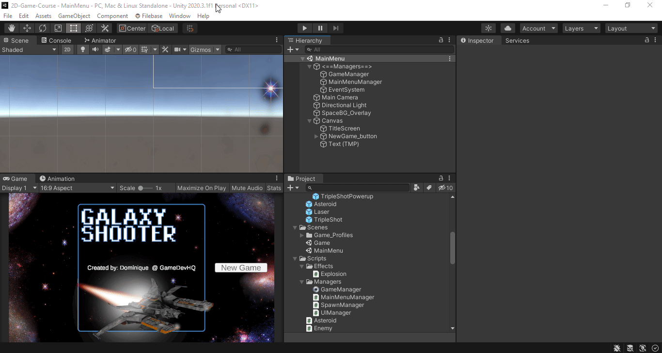The height and width of the screenshot is (353, 662).
Task: Lock the Inspector panel
Action: click(647, 40)
